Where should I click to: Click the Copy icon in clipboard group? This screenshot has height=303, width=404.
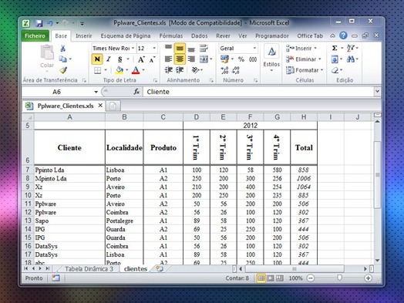pos(62,59)
